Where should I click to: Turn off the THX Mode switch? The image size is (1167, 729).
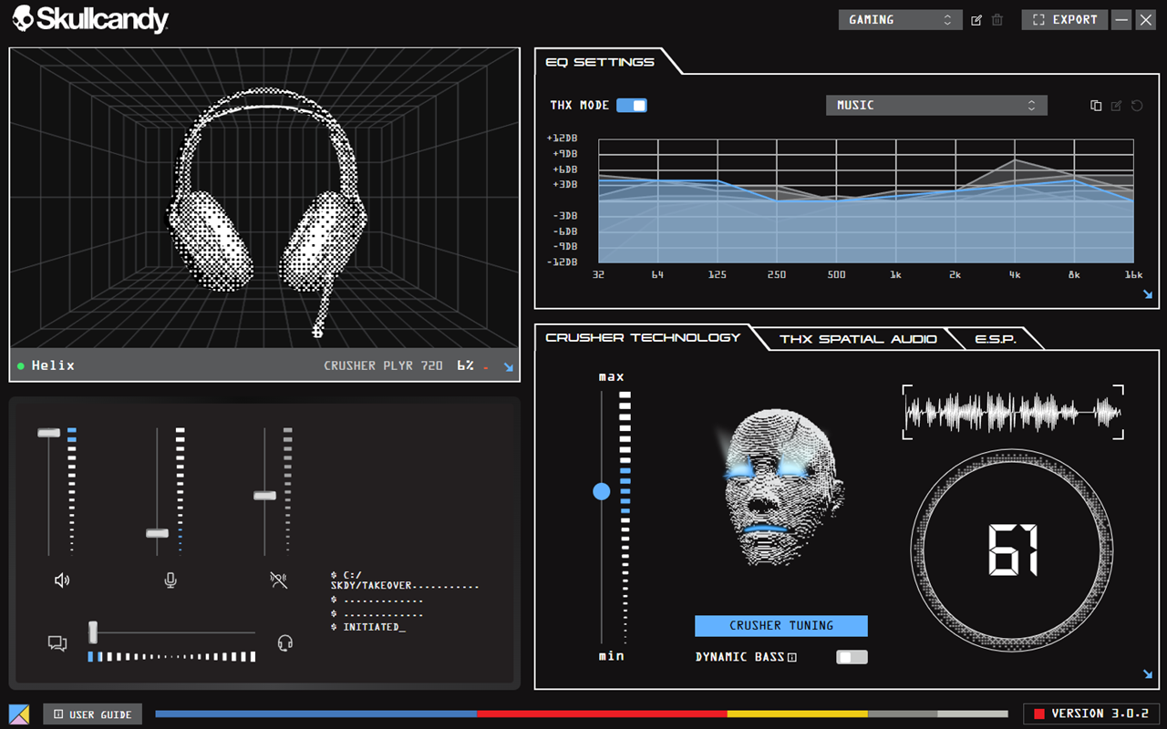point(632,106)
